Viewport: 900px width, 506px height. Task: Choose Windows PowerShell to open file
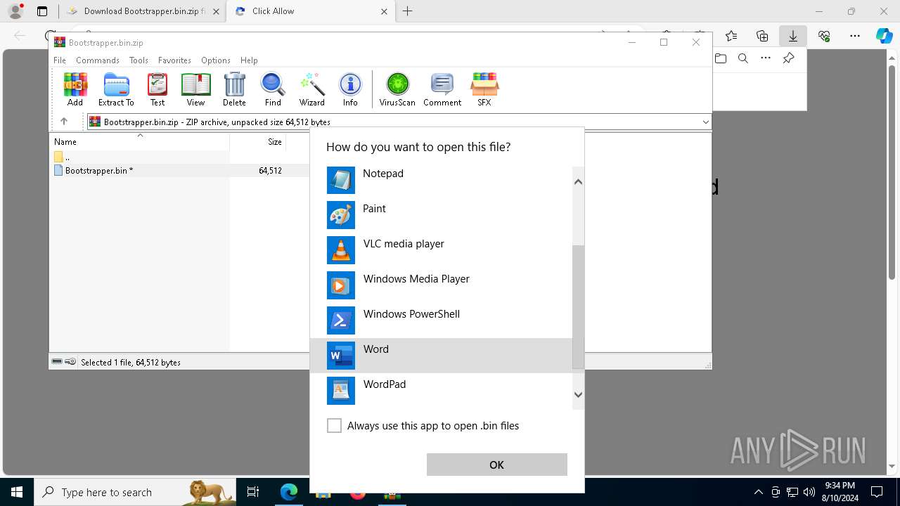point(441,320)
